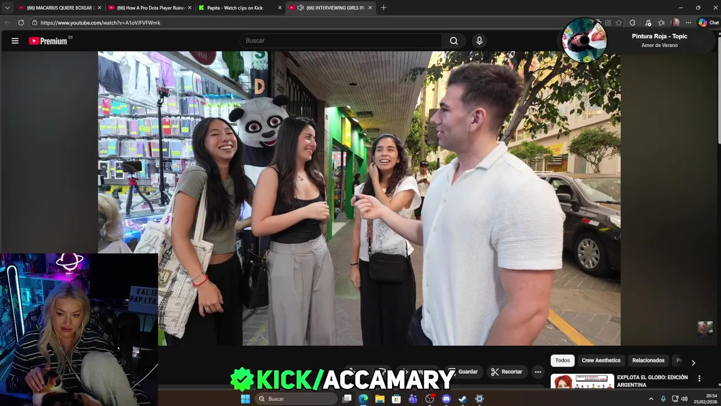Open Discord from the taskbar

(x=446, y=399)
